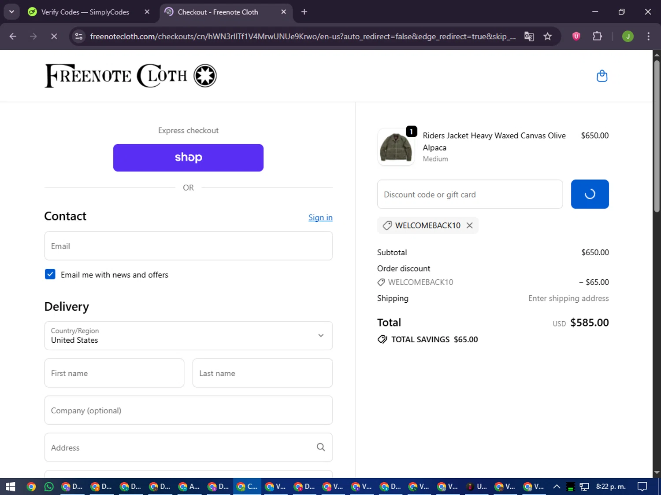Viewport: 661px width, 495px height.
Task: Click the Freenote Cloth logo
Action: click(130, 76)
